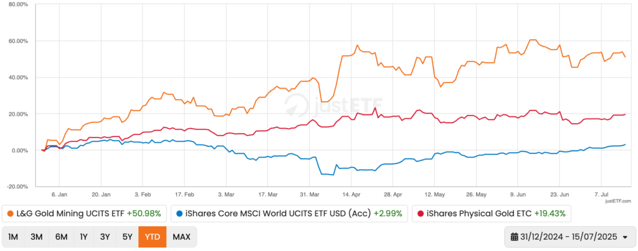Show the MAX time range
The width and height of the screenshot is (638, 251).
181,237
